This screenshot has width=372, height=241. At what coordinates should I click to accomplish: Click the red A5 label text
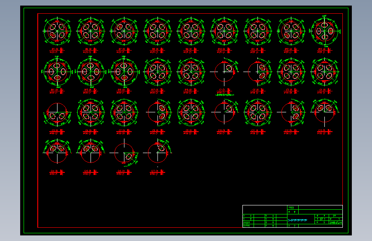pos(57,50)
